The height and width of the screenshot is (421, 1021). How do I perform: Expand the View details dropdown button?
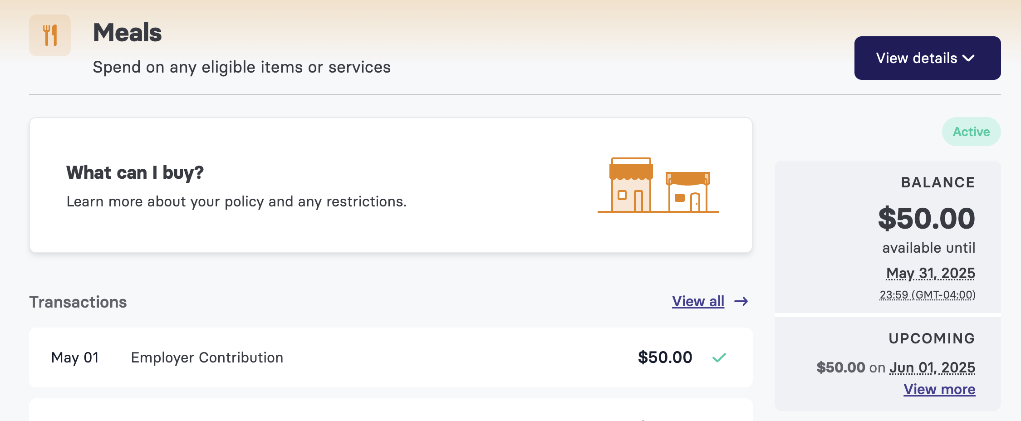tap(928, 58)
